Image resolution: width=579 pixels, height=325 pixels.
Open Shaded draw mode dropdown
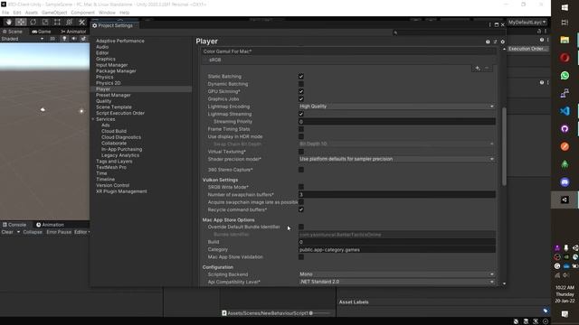point(23,39)
